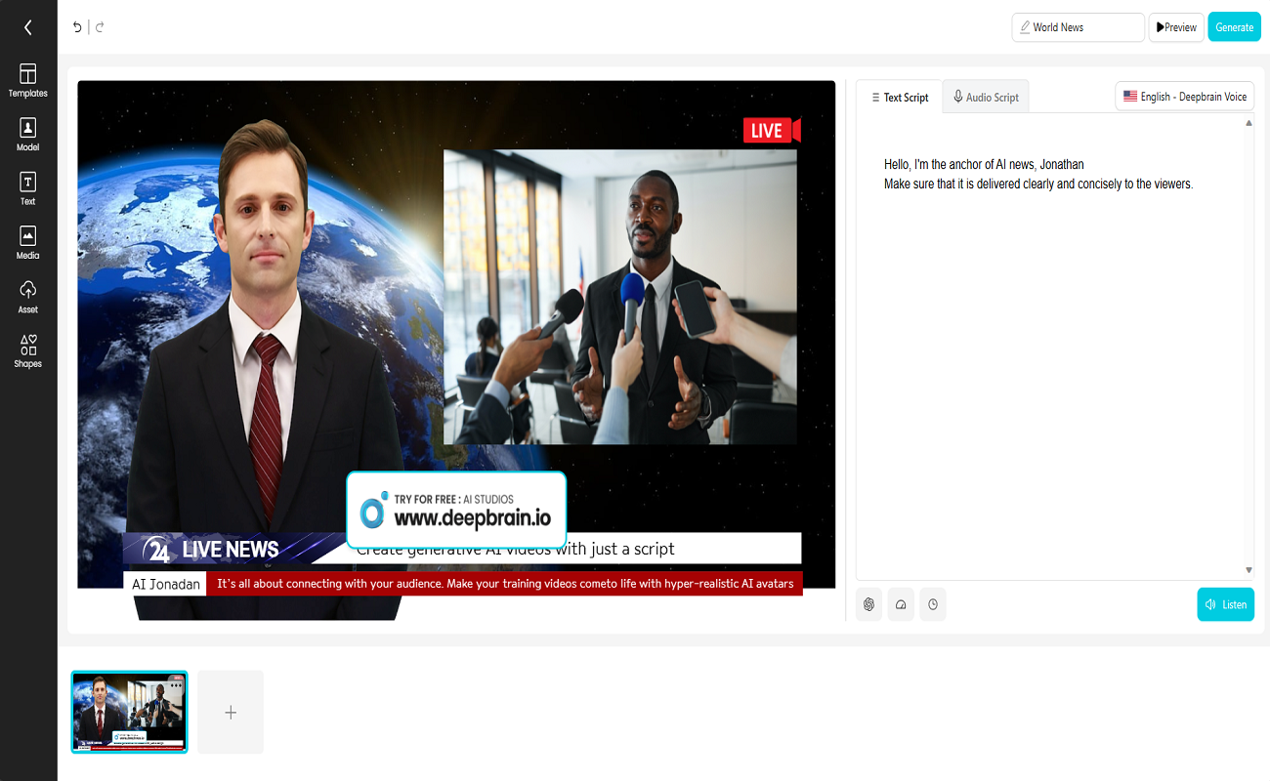Open the Shapes panel
1270x781 pixels.
(27, 350)
